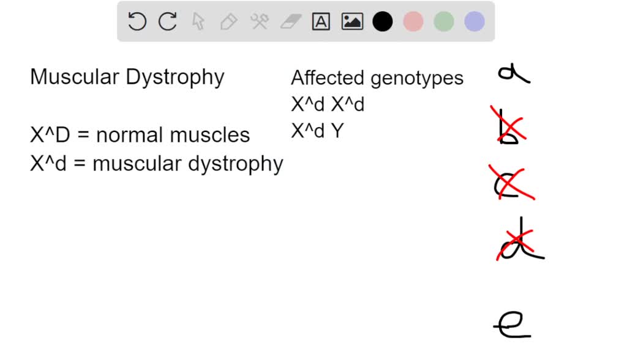Select the black color swatch
Viewport: 627px width, 352px height.
382,21
